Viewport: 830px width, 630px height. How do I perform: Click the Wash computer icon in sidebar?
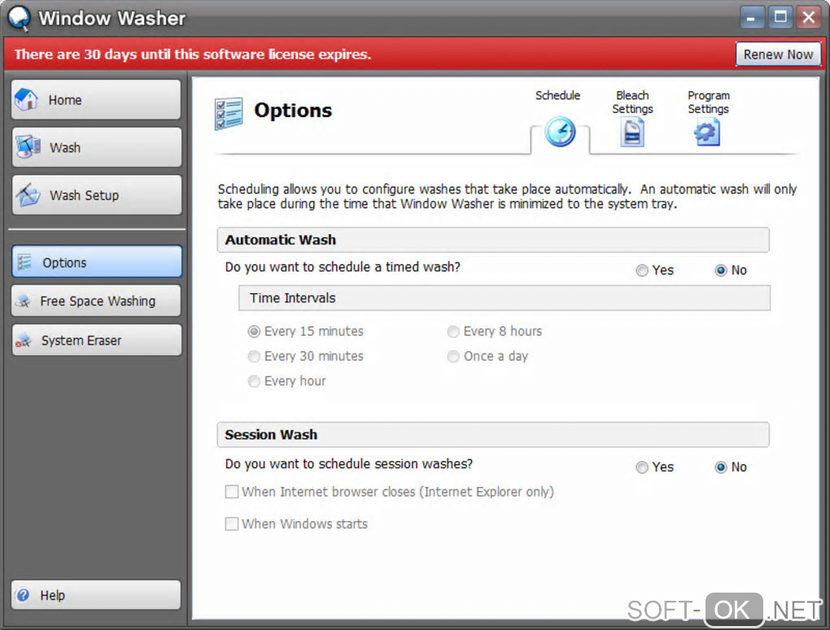tap(28, 147)
